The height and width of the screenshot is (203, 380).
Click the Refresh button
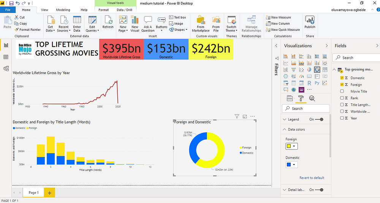coord(108,22)
